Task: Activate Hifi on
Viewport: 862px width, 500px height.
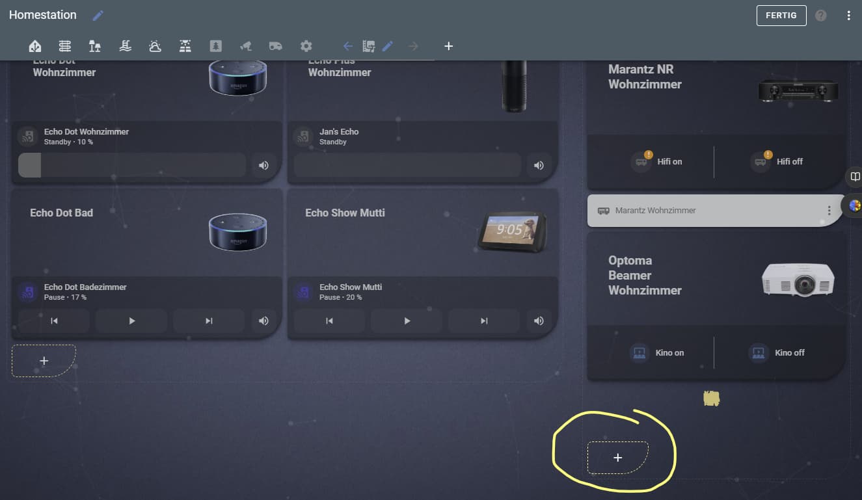Action: [x=656, y=161]
